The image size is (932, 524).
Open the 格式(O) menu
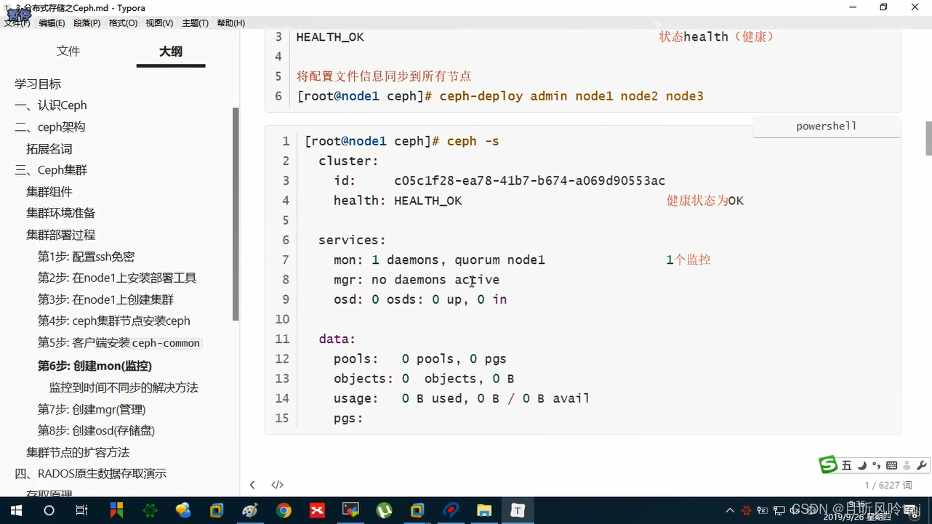click(123, 23)
